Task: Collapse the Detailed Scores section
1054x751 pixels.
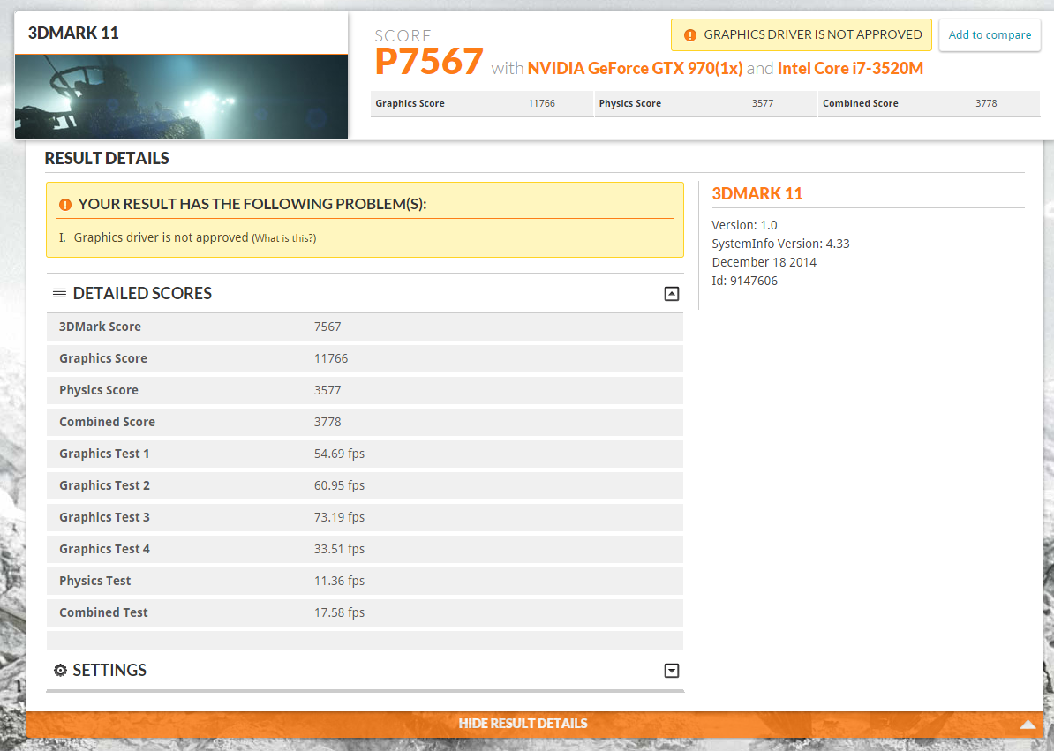Action: point(672,294)
